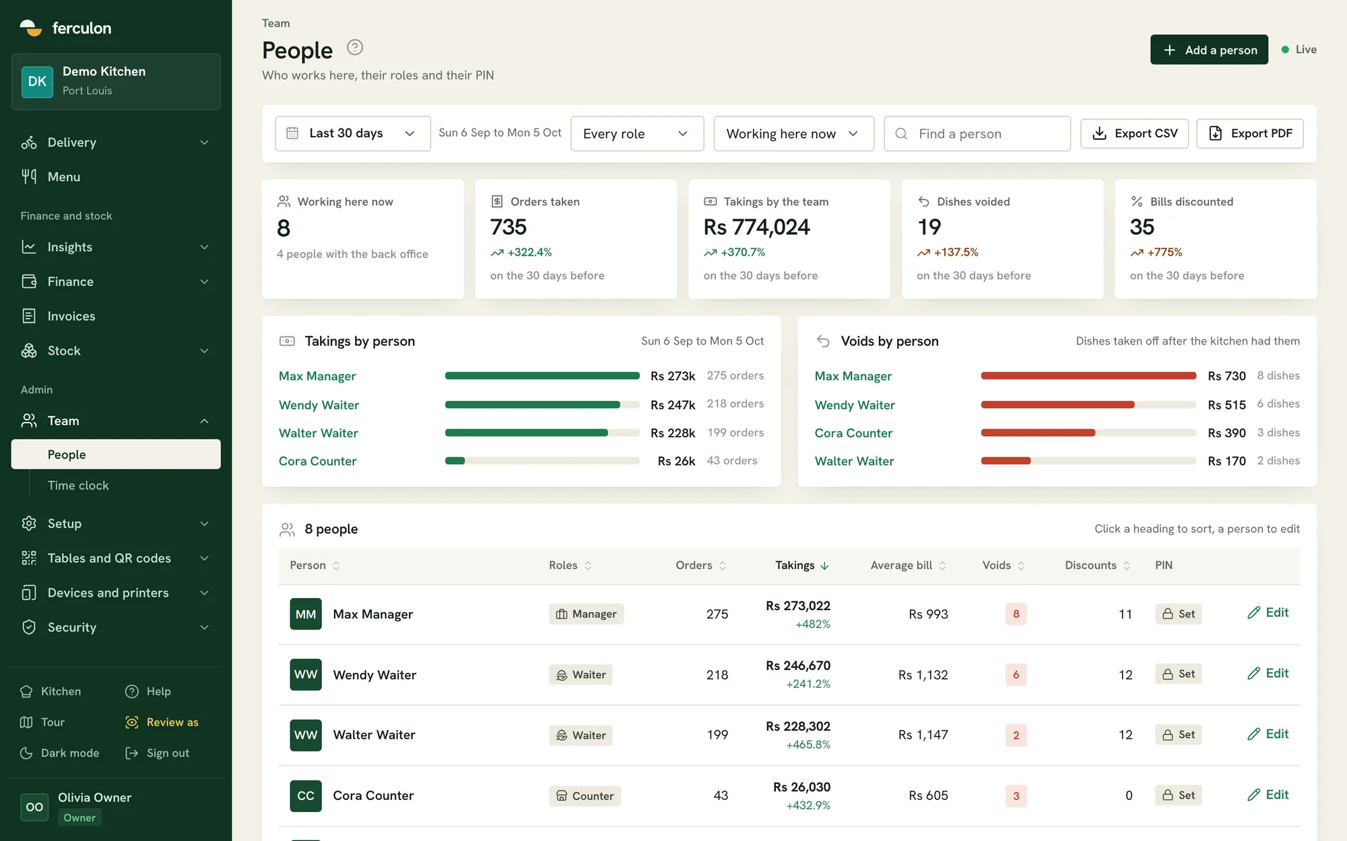Click the Add a person button

point(1209,50)
